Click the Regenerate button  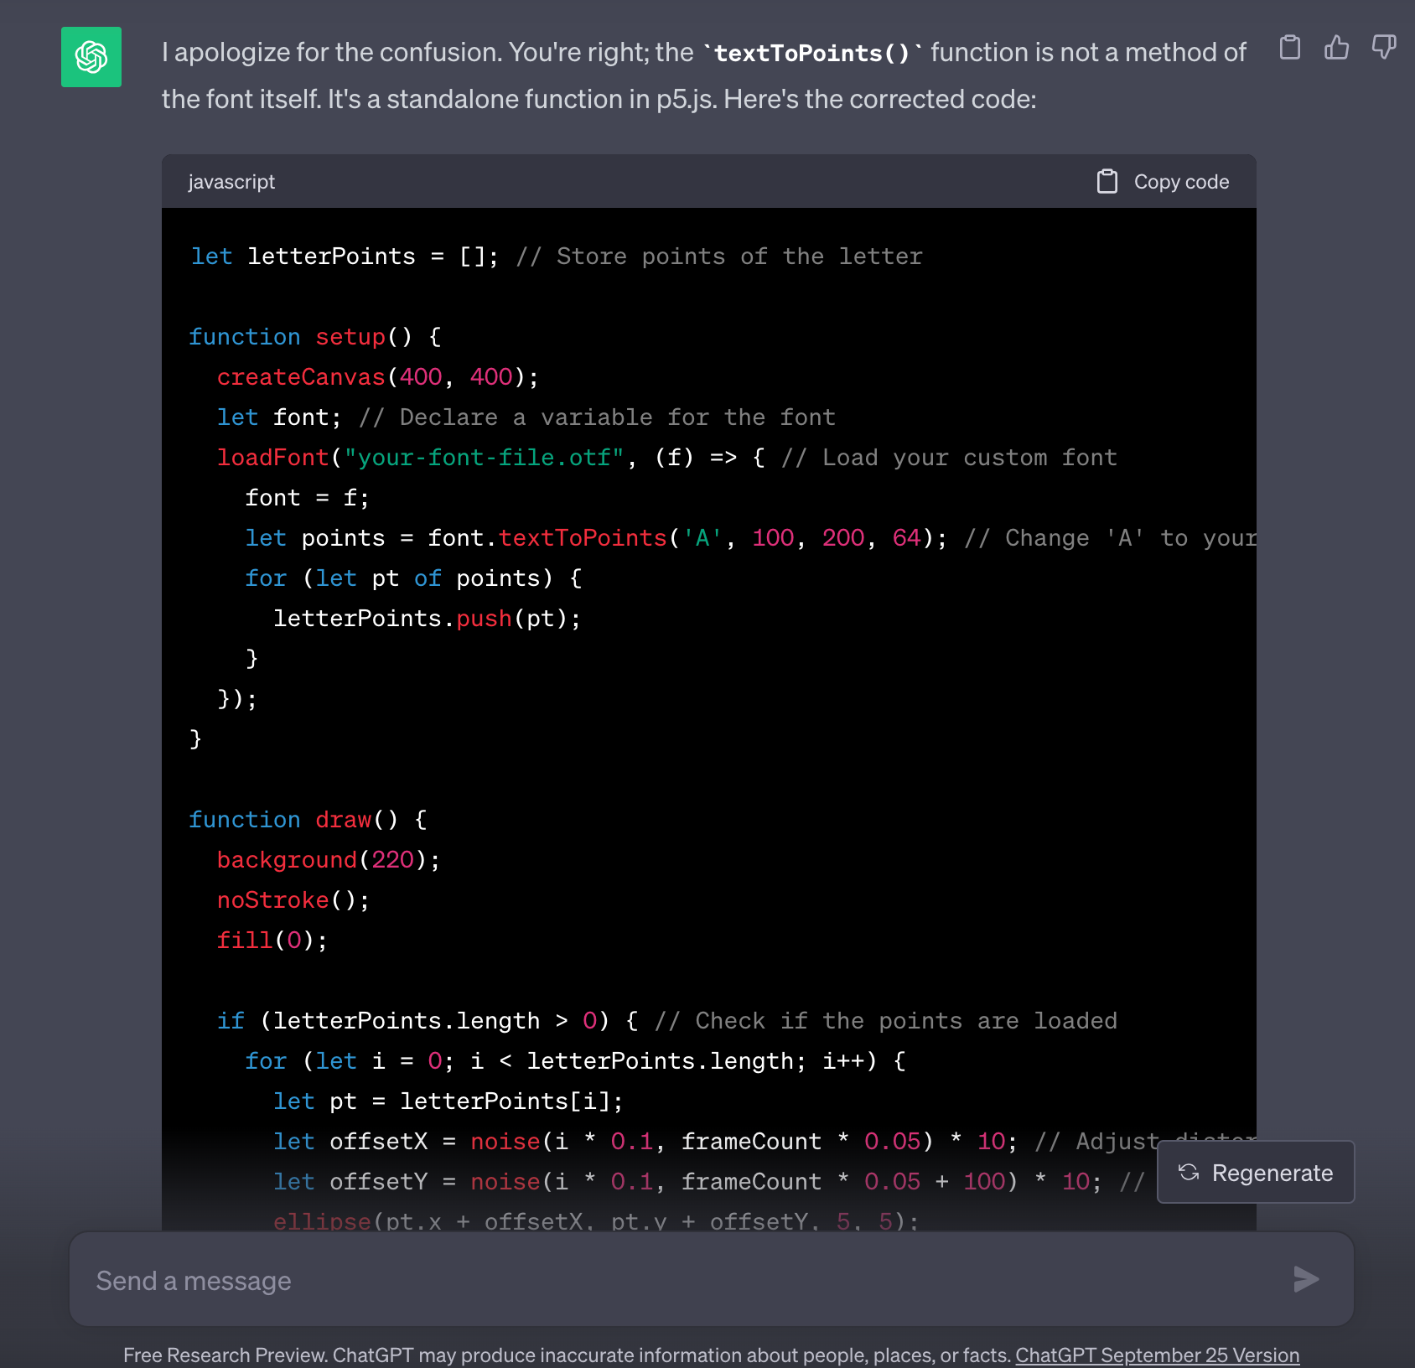coord(1256,1173)
